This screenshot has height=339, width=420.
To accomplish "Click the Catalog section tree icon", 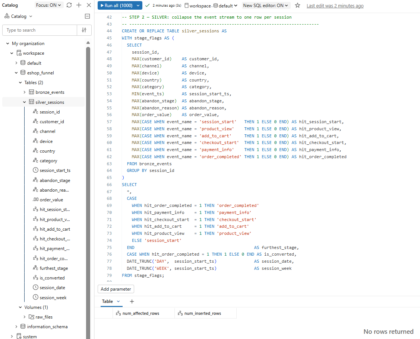I will coord(7,16).
